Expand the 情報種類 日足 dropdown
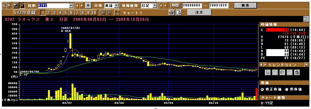The width and height of the screenshot is (311, 109). [x=155, y=5]
